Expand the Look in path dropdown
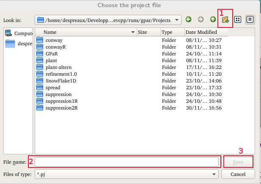261x184 pixels. 177,20
